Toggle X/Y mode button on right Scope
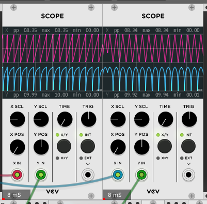This screenshot has width=207, height=204. coord(165,146)
